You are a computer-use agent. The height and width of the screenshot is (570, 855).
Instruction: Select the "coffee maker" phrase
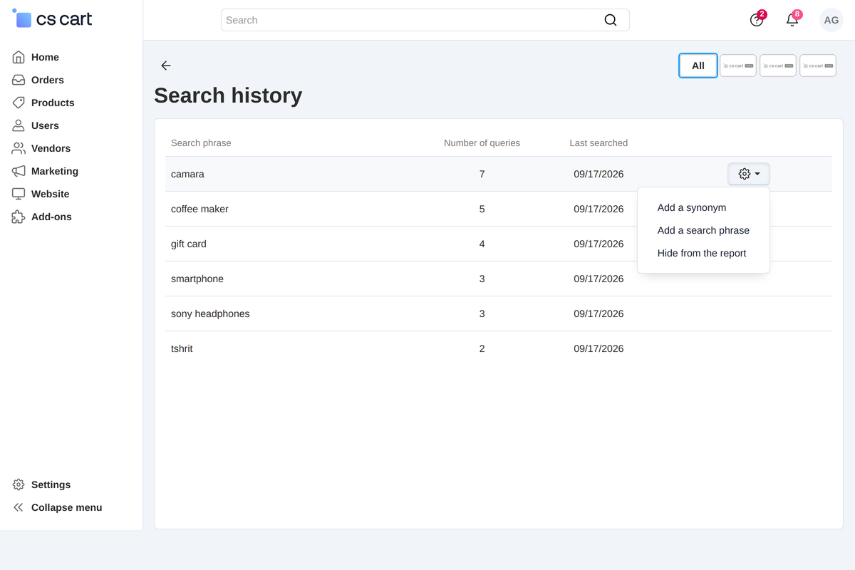coord(199,209)
